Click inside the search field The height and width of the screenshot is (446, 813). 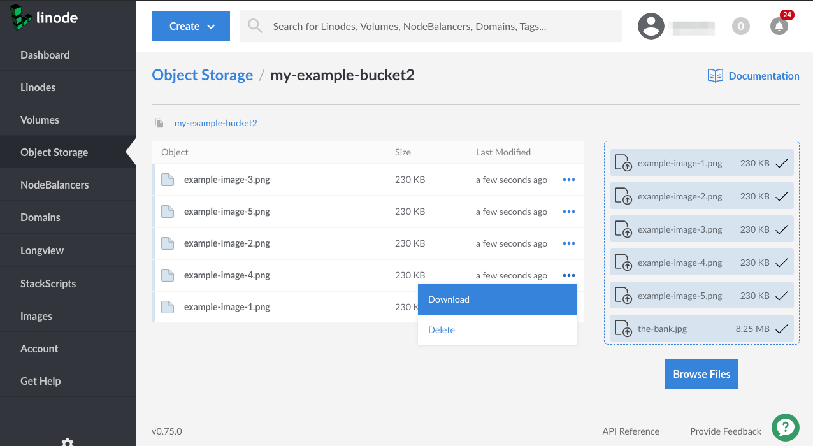(x=431, y=26)
